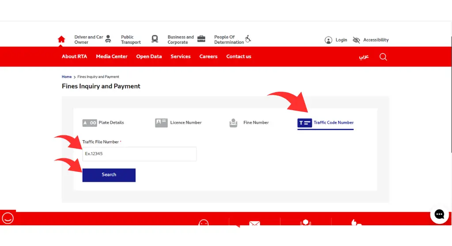
Task: Open the Services menu
Action: tap(181, 56)
